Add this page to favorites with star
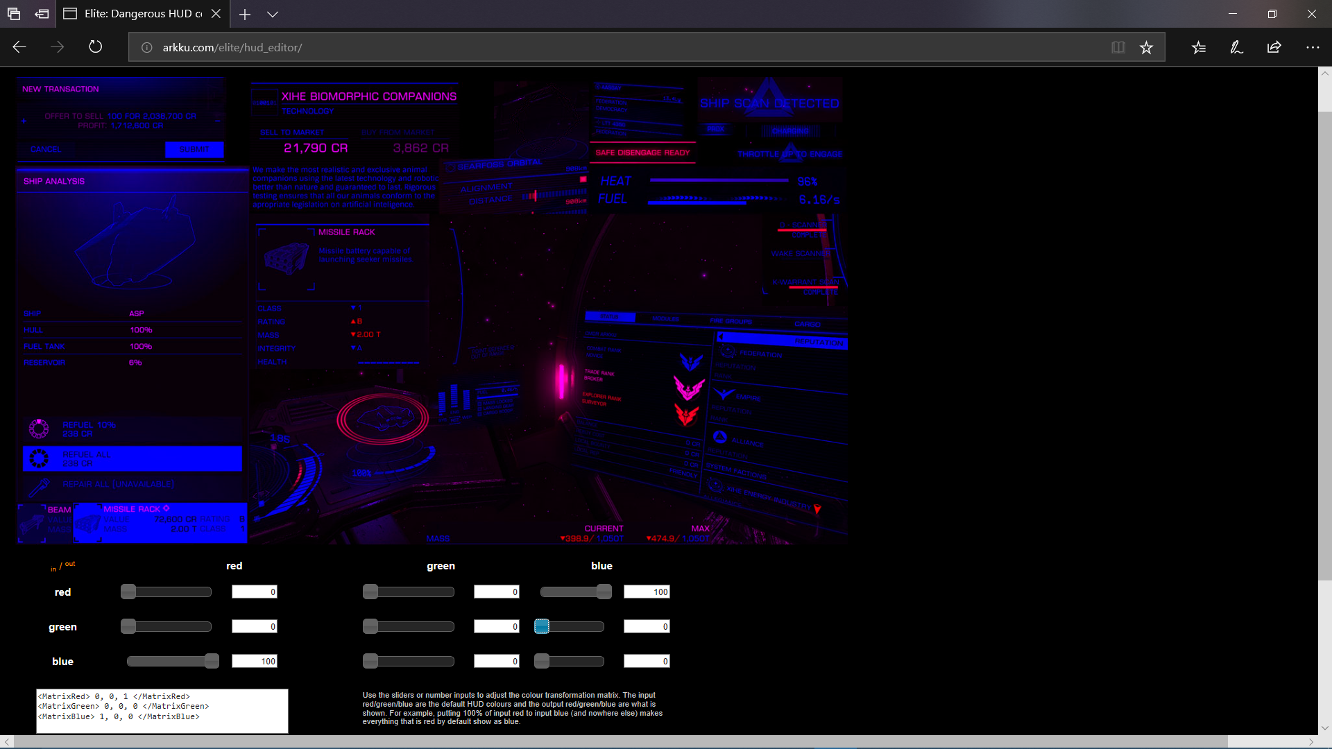1332x749 pixels. point(1146,47)
